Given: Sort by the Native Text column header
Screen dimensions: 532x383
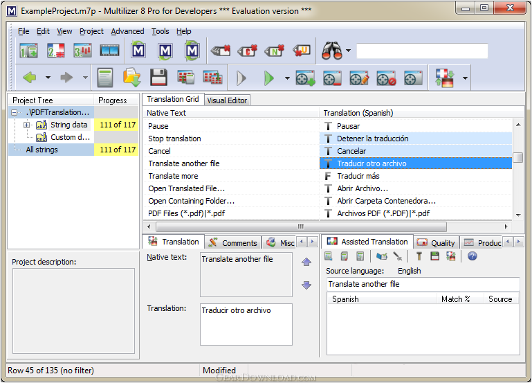Looking at the screenshot, I should (231, 113).
